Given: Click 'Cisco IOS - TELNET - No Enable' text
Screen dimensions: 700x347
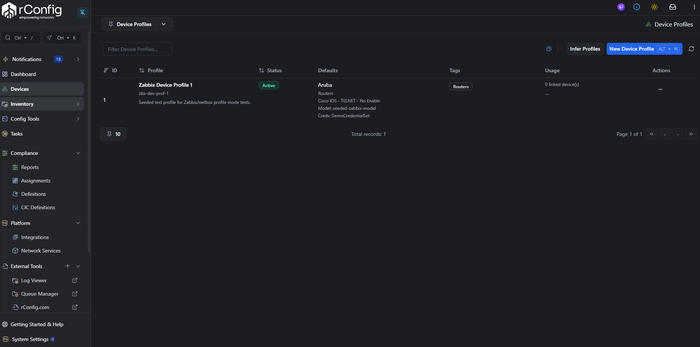Looking at the screenshot, I should pos(349,101).
